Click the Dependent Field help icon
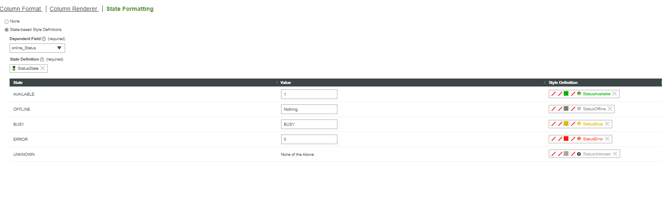664x198 pixels. click(x=44, y=39)
